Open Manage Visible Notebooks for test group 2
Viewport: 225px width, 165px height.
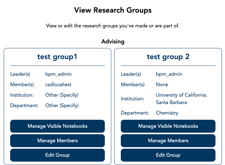(168, 126)
